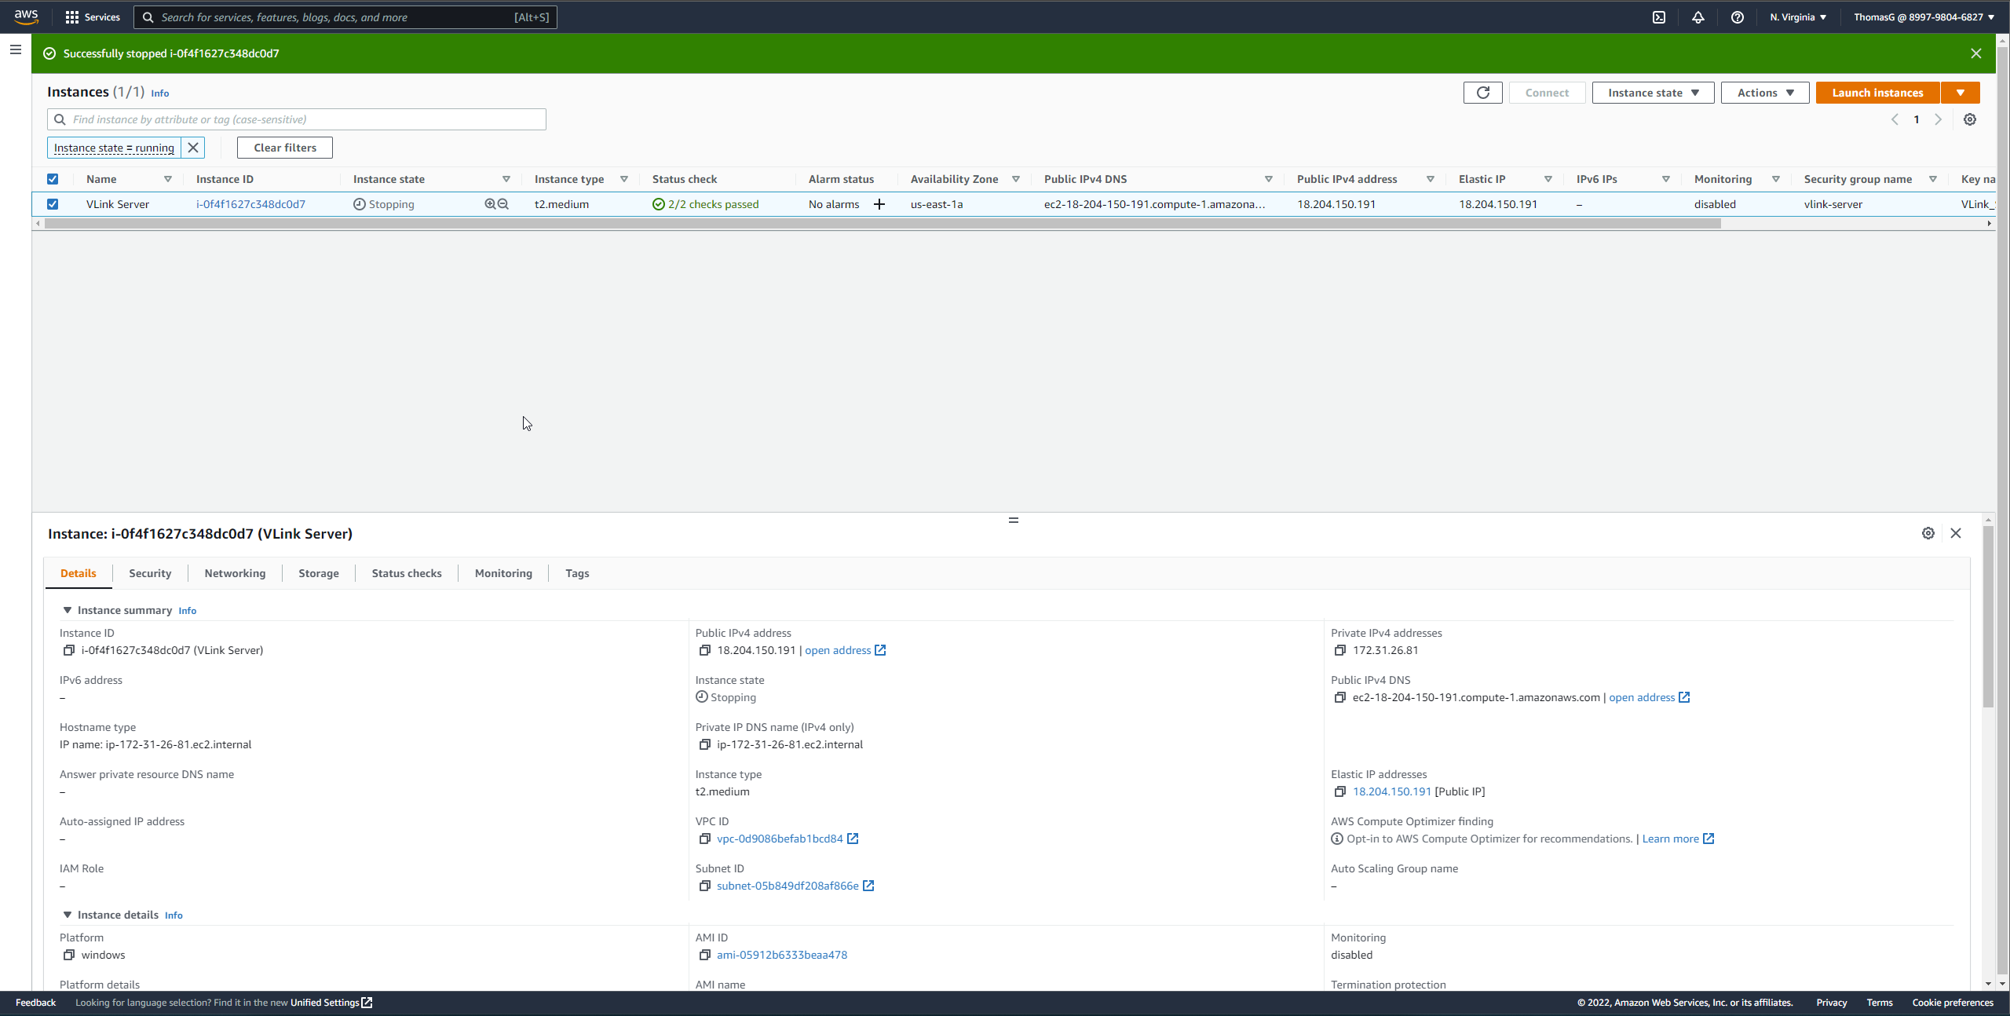
Task: Zoom out filter on Stopping state
Action: 503,204
